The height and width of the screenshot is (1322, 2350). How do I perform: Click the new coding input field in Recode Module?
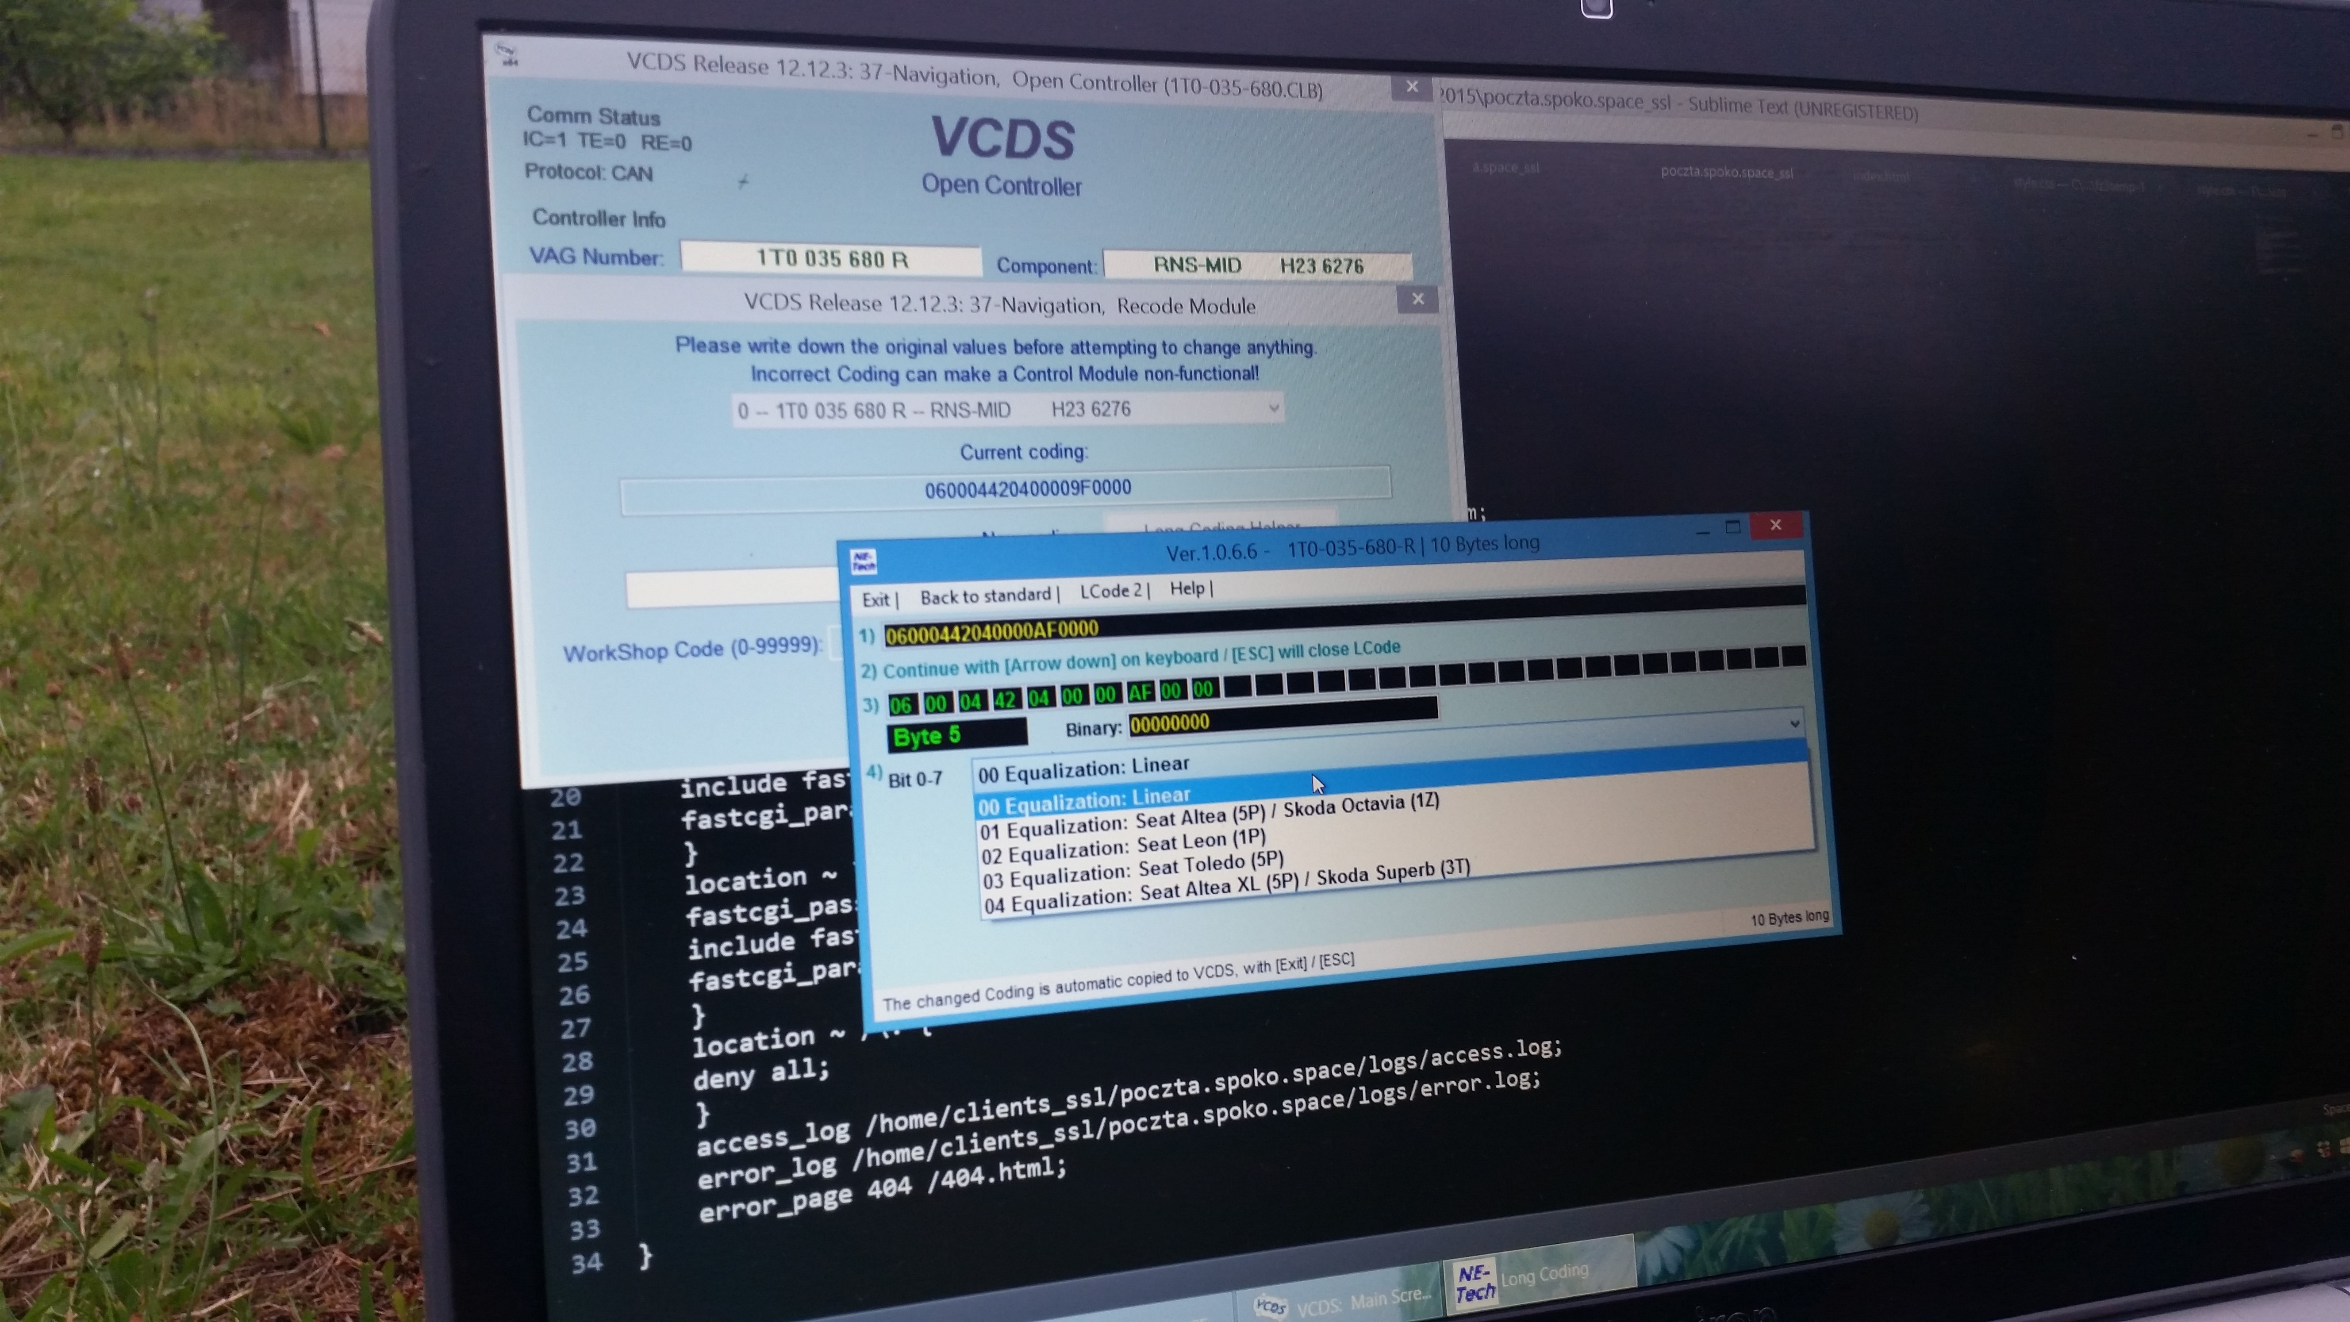coord(732,588)
